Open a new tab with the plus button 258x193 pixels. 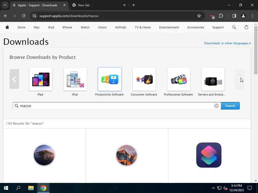(x=134, y=5)
